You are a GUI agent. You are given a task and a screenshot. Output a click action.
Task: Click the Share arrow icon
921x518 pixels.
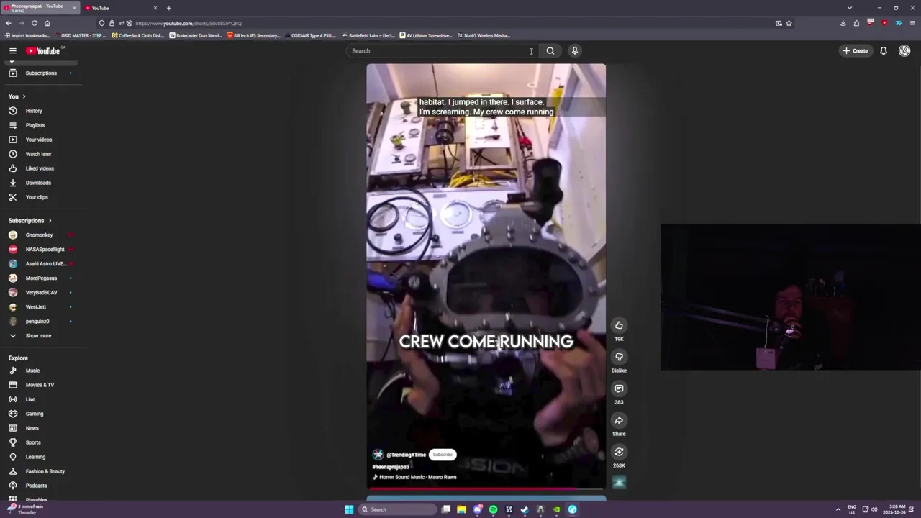coord(619,420)
